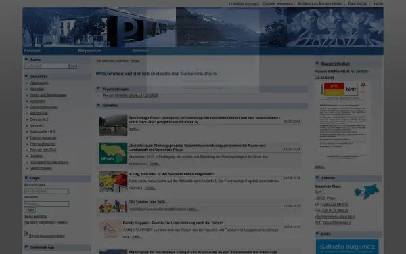
Task: Focus the Suche search field
Action: 46,66
